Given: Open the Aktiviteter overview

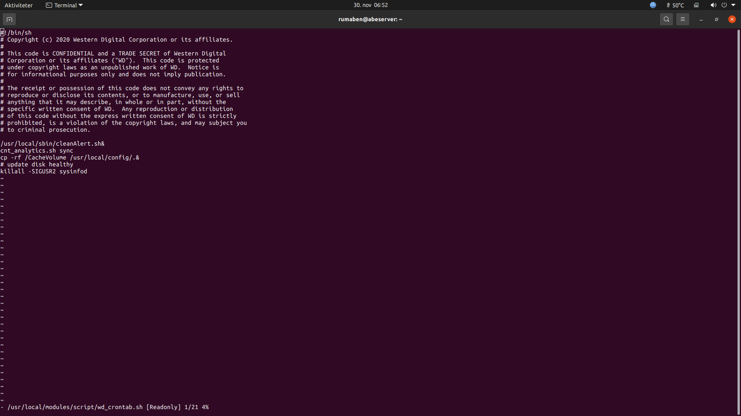Looking at the screenshot, I should (19, 5).
